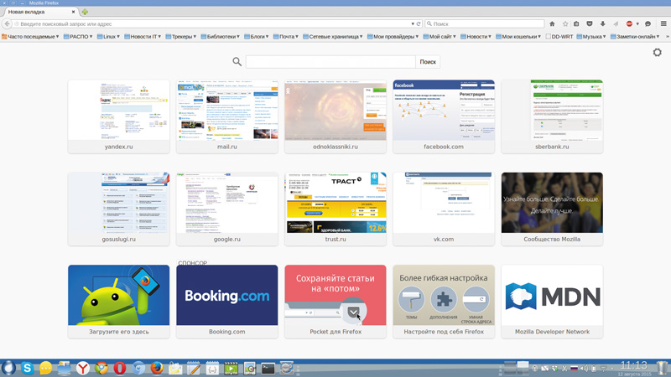Open the gosuslugi.ru tile
Viewport: 671px width, 377px height.
[x=118, y=209]
